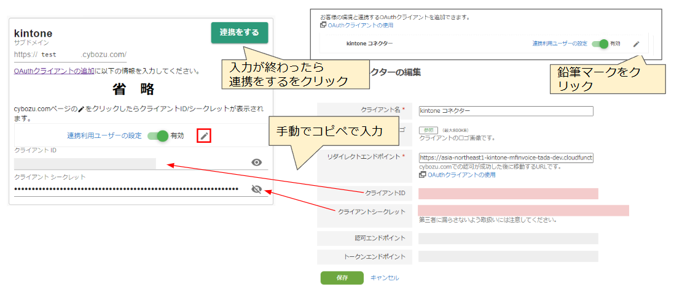The image size is (674, 290).
Task: Click the green 保存 button
Action: tap(342, 278)
